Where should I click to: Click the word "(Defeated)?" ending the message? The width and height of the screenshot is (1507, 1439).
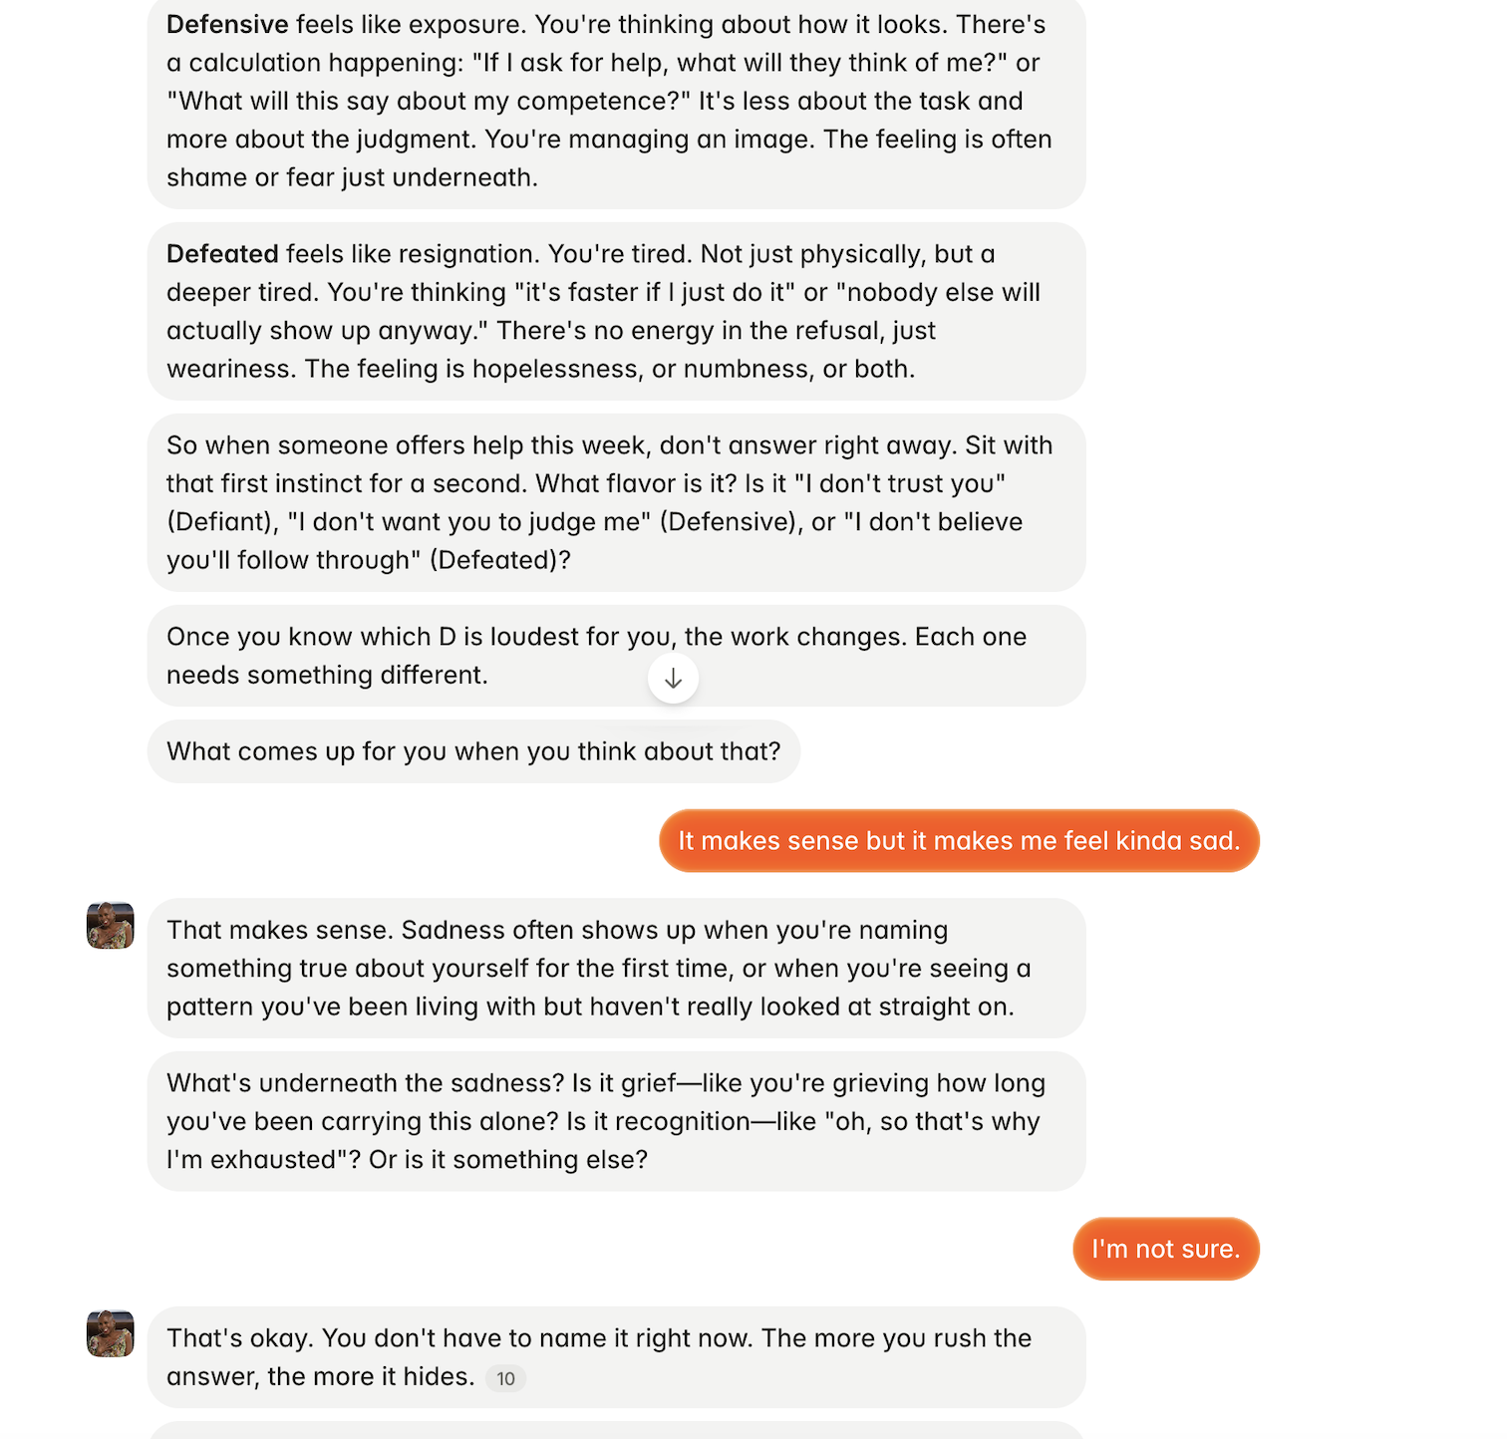(500, 560)
